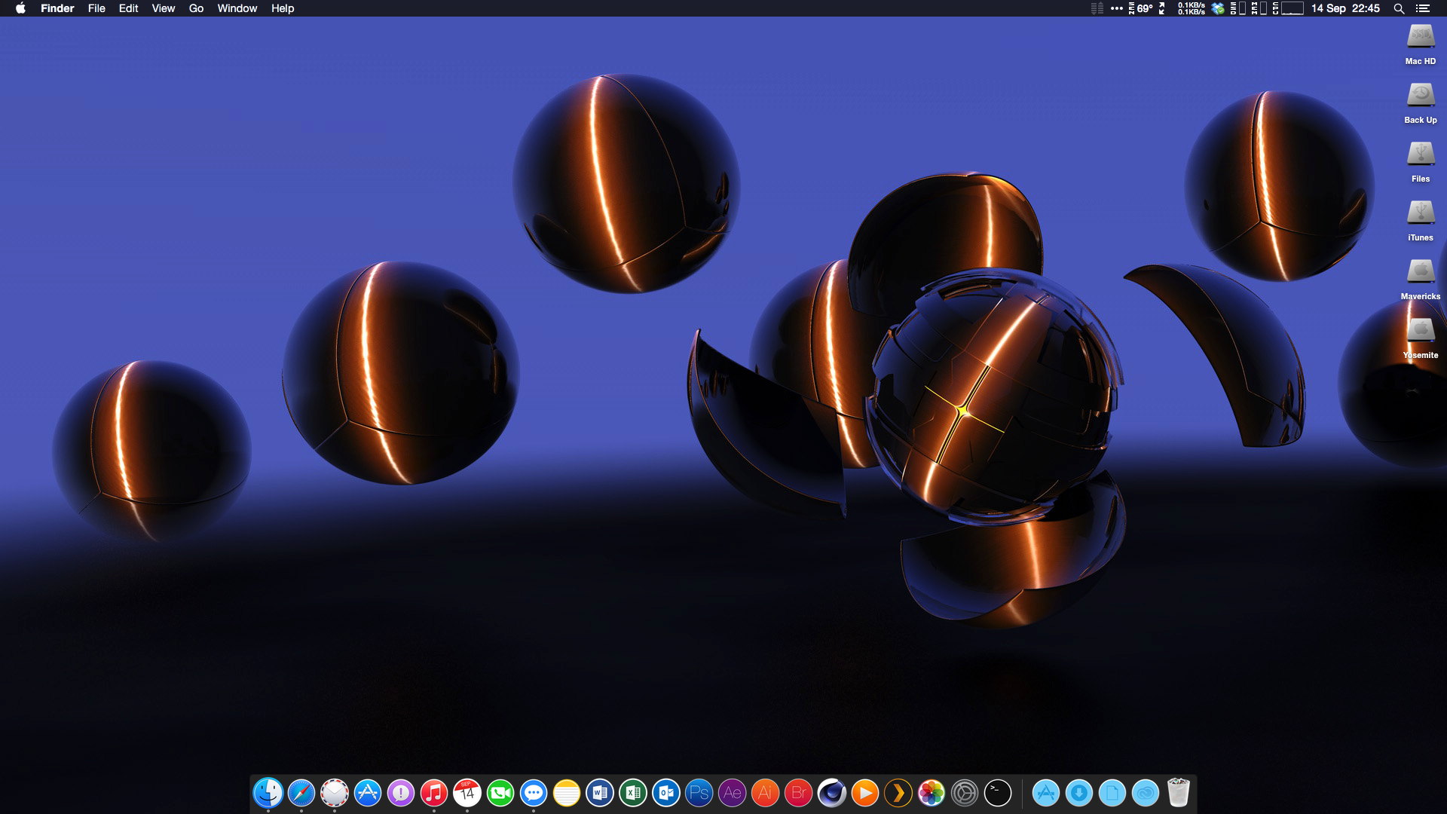Launch Photoshop from the dock

(699, 793)
